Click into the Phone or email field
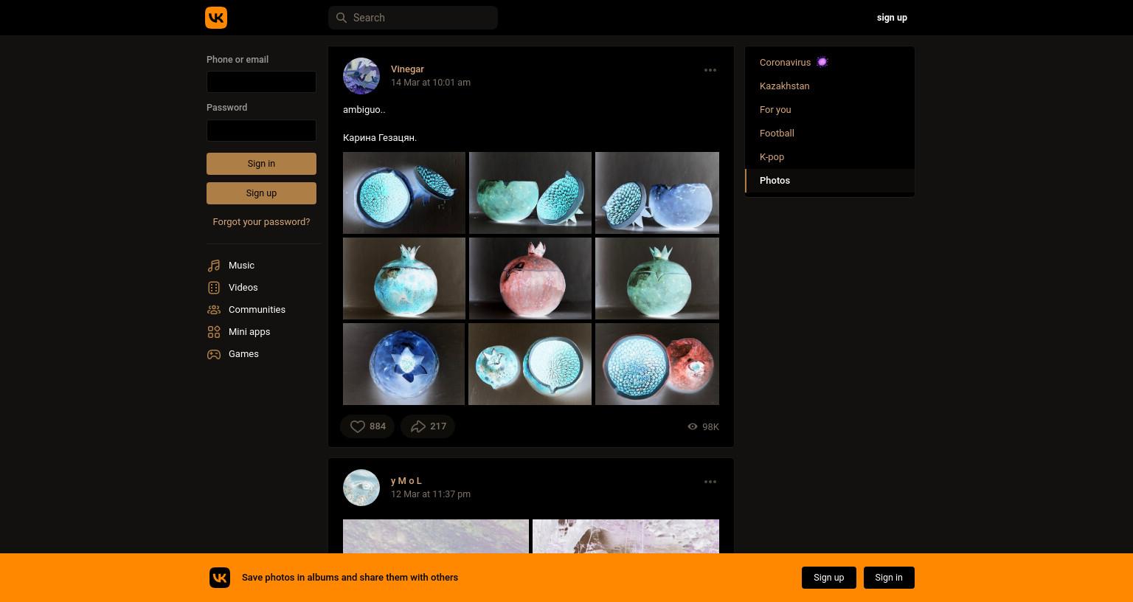 click(261, 82)
